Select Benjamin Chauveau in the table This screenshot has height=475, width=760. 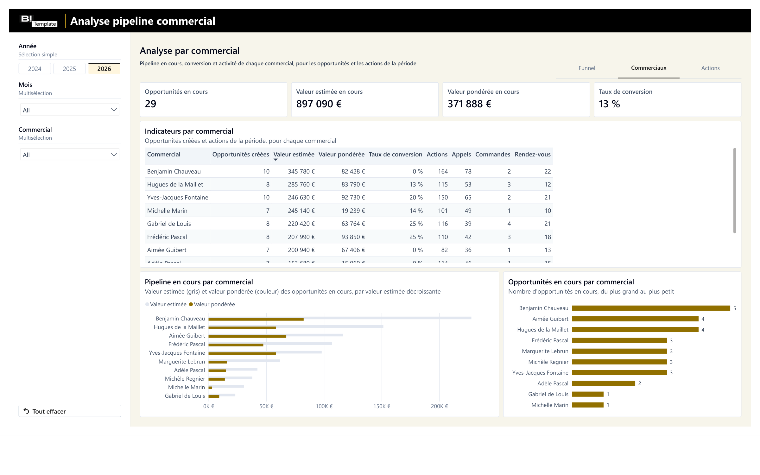174,171
